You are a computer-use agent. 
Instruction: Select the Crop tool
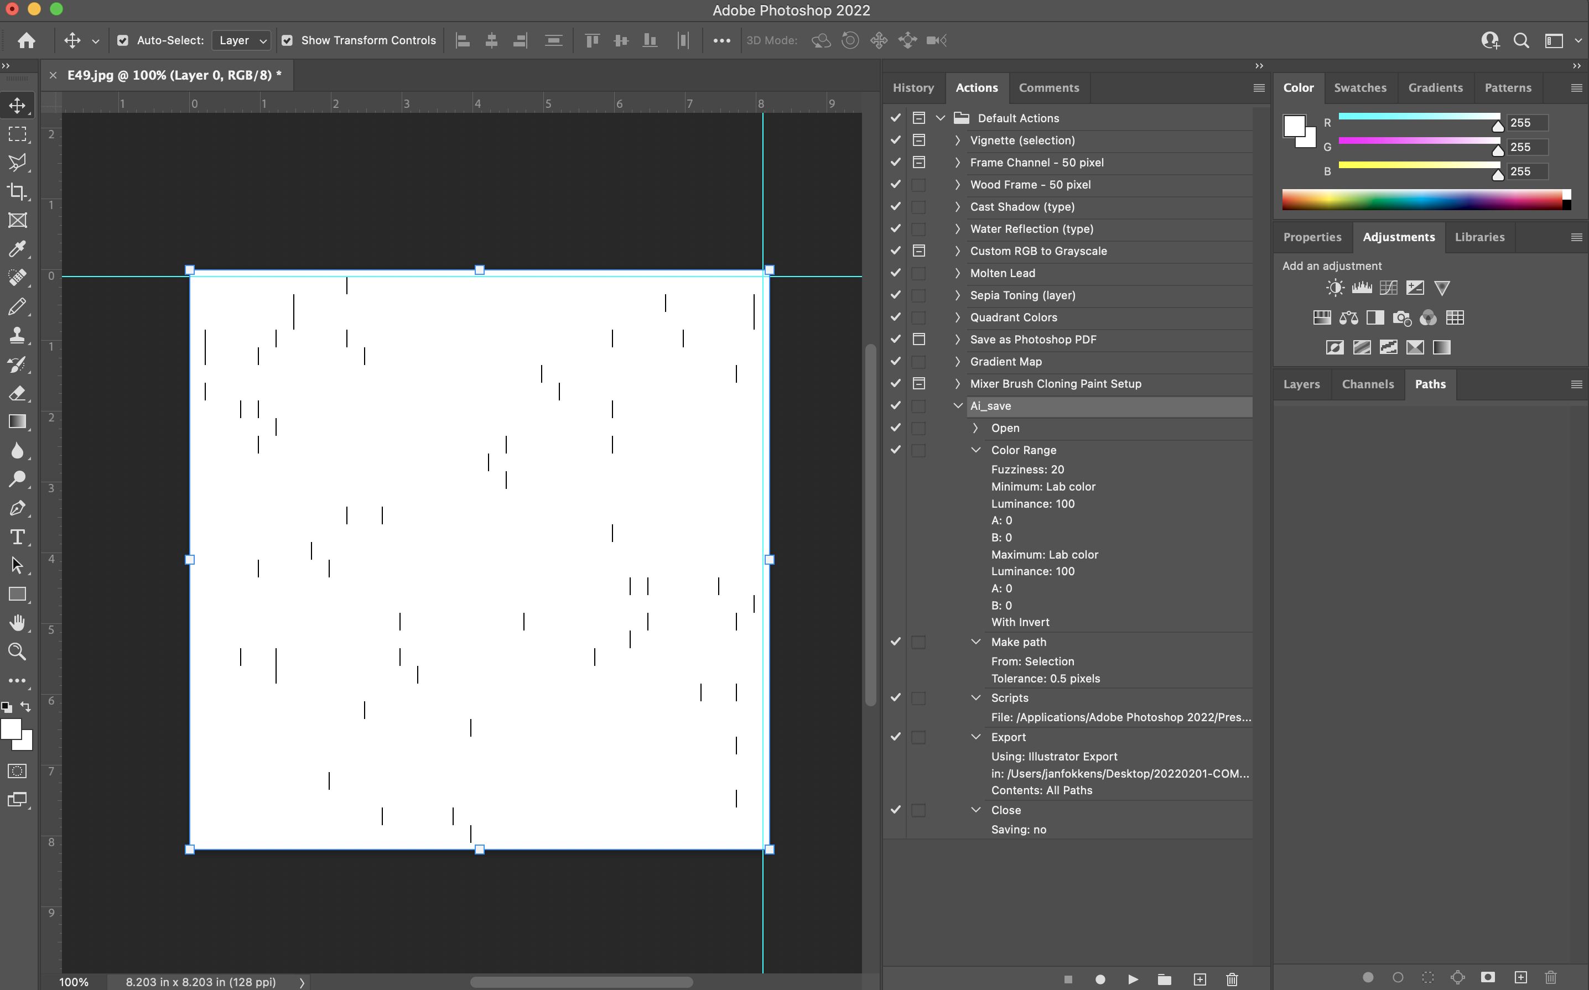click(x=18, y=191)
